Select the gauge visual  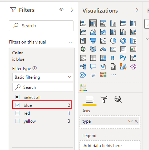103,49
